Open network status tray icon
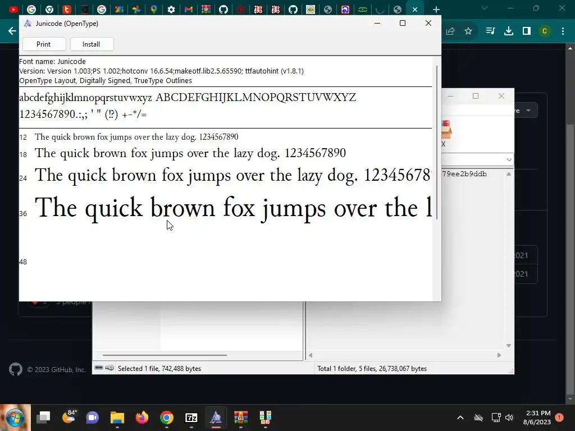Viewport: 575px width, 431px height. 496,418
